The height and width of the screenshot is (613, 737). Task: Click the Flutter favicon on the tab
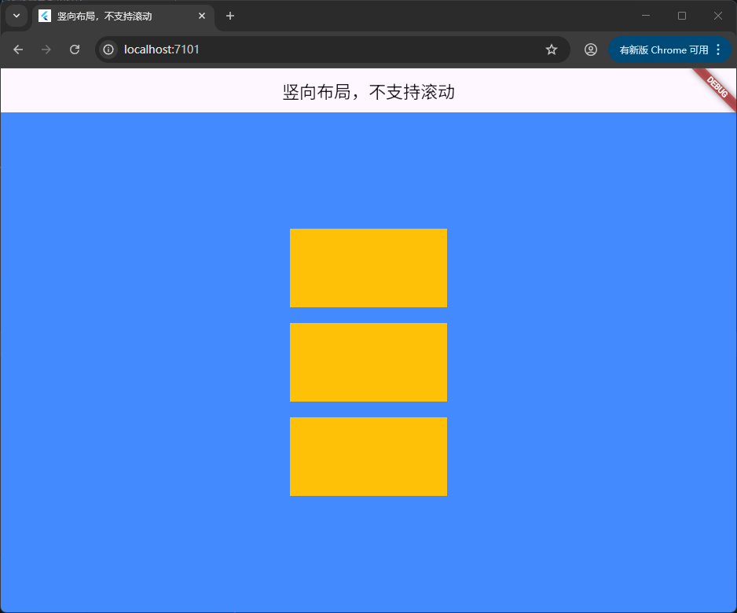(x=45, y=16)
